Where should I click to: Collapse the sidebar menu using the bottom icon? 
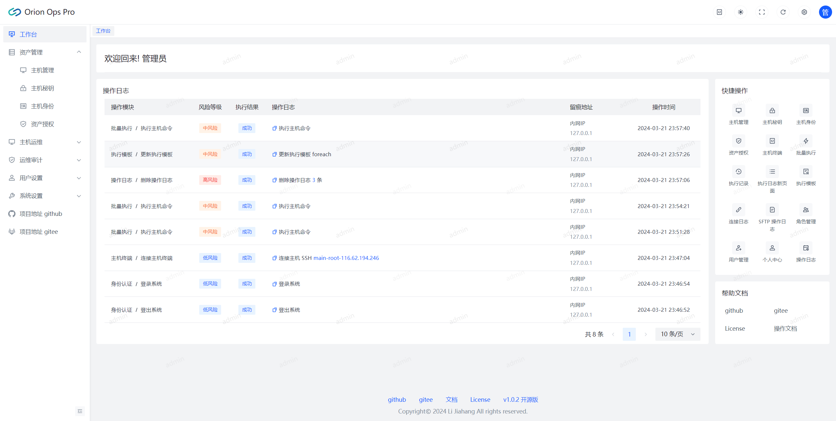[80, 411]
